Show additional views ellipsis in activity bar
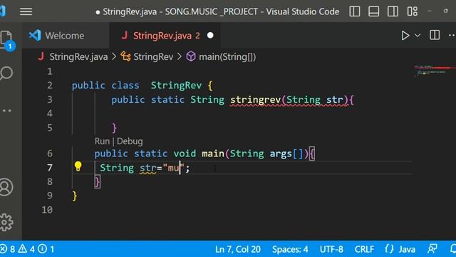This screenshot has width=456, height=257. pos(6,111)
